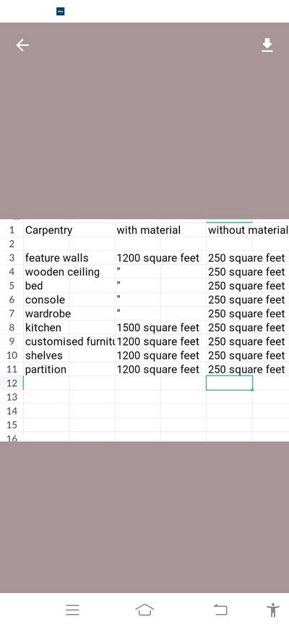Click the 'wooden ceiling' cell
Viewport: 289px width, 627px height.
pos(69,272)
